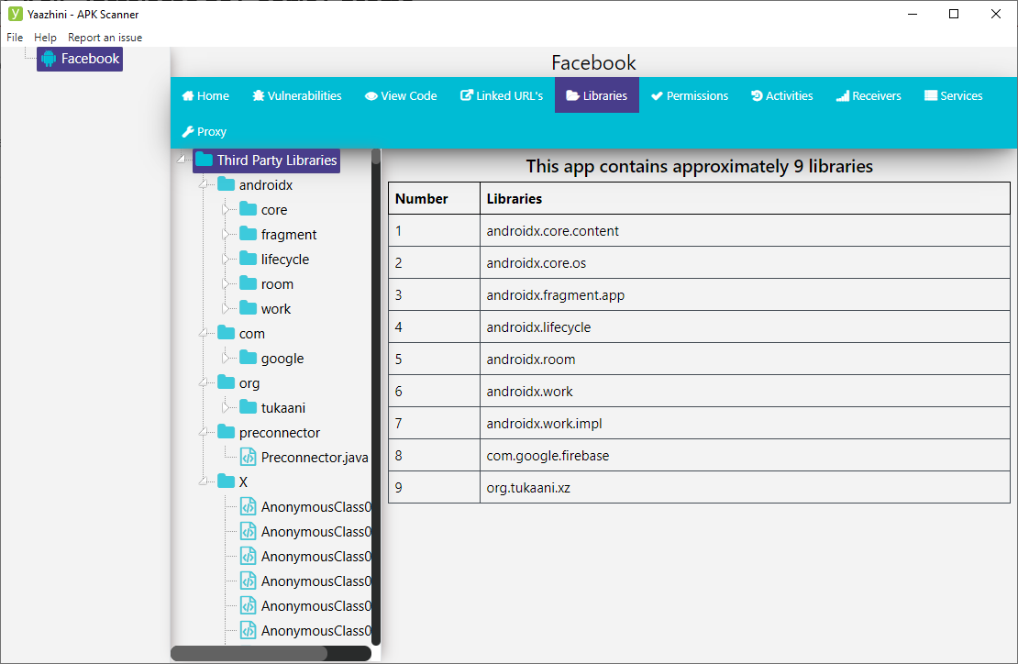The width and height of the screenshot is (1018, 664).
Task: Expand the core folder node
Action: pyautogui.click(x=226, y=210)
